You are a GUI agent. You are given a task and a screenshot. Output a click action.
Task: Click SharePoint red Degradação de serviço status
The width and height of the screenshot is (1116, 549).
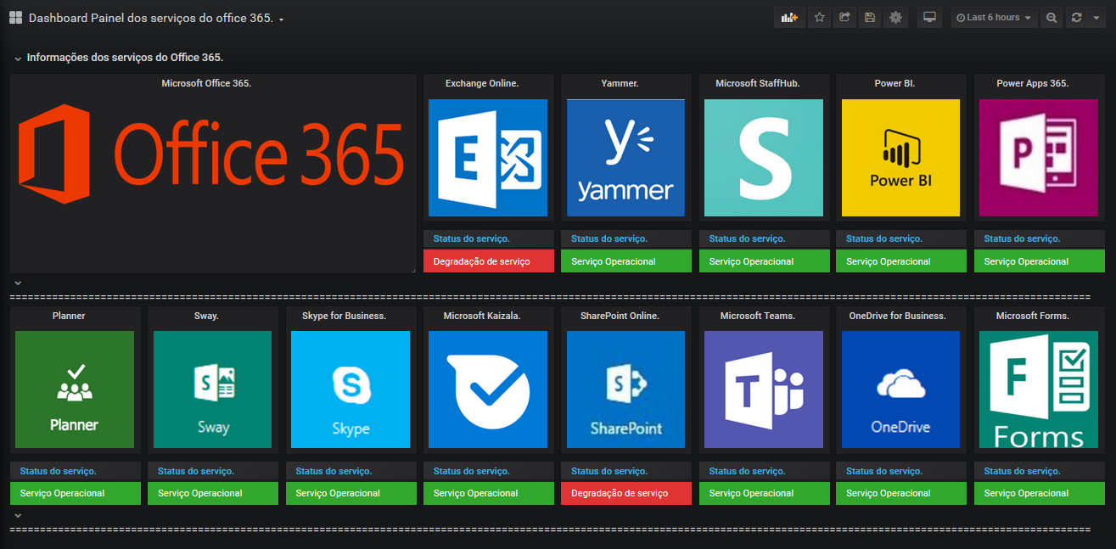(626, 493)
